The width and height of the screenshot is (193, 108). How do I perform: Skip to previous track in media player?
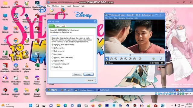[121, 59]
